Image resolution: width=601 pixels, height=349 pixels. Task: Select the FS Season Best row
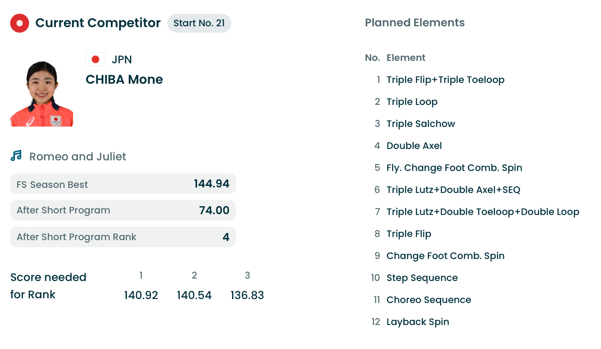pyautogui.click(x=123, y=184)
